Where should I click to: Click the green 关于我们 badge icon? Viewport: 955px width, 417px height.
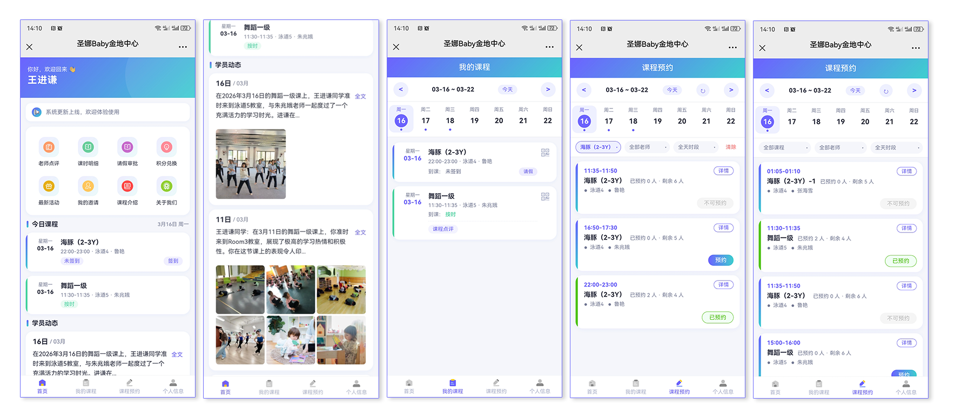pos(166,187)
